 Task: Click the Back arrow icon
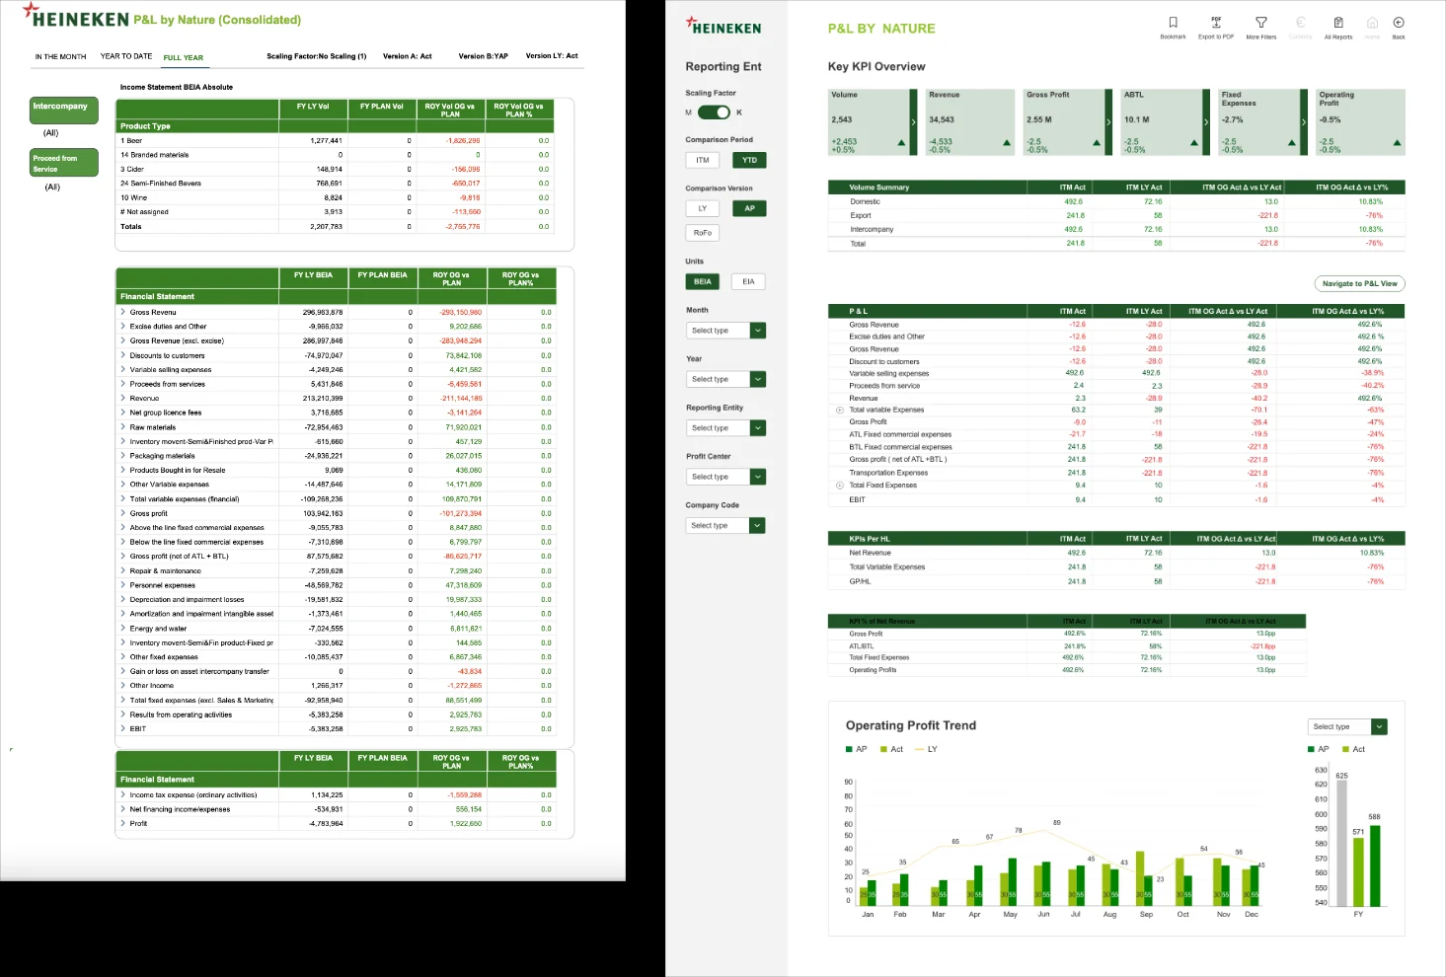click(1399, 23)
